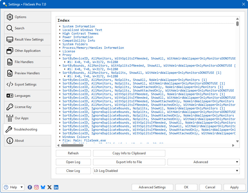248x193 pixels.
Task: Click the Help question mark icon
Action: coord(6,187)
